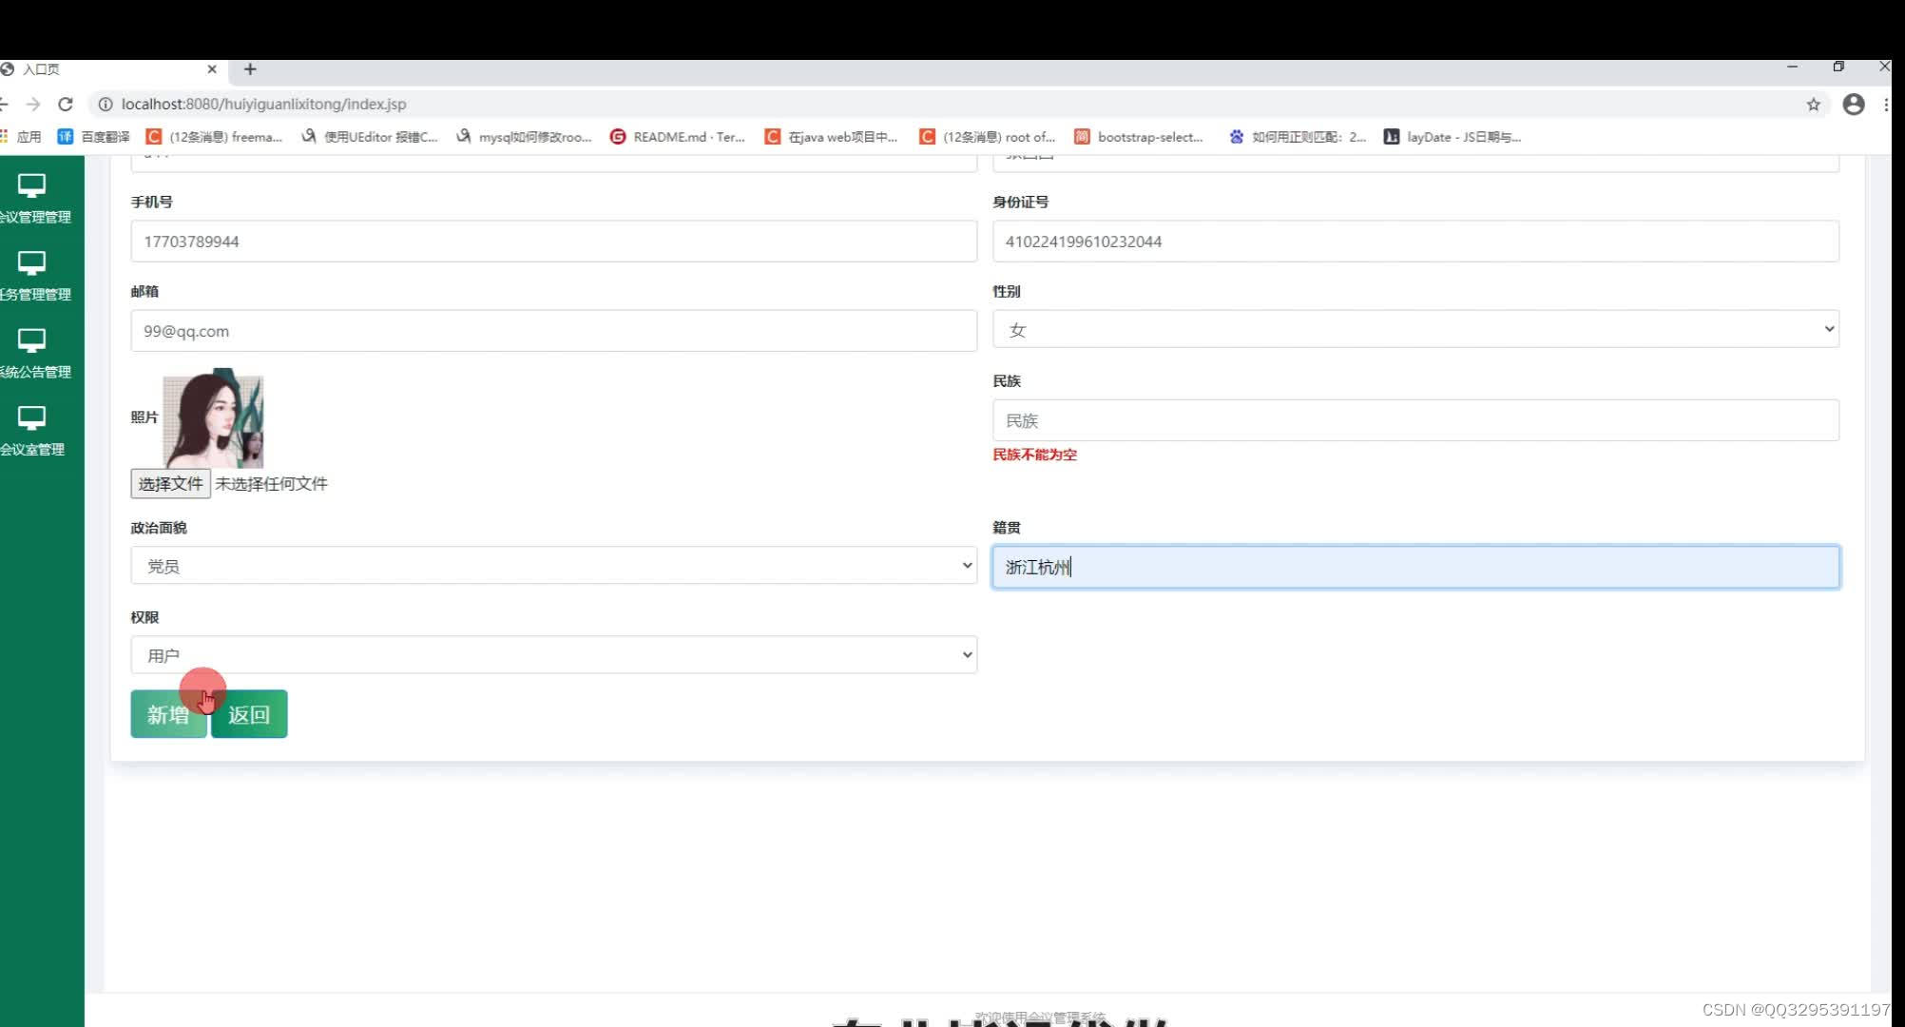Click the uploaded portrait photo thumbnail

(213, 418)
